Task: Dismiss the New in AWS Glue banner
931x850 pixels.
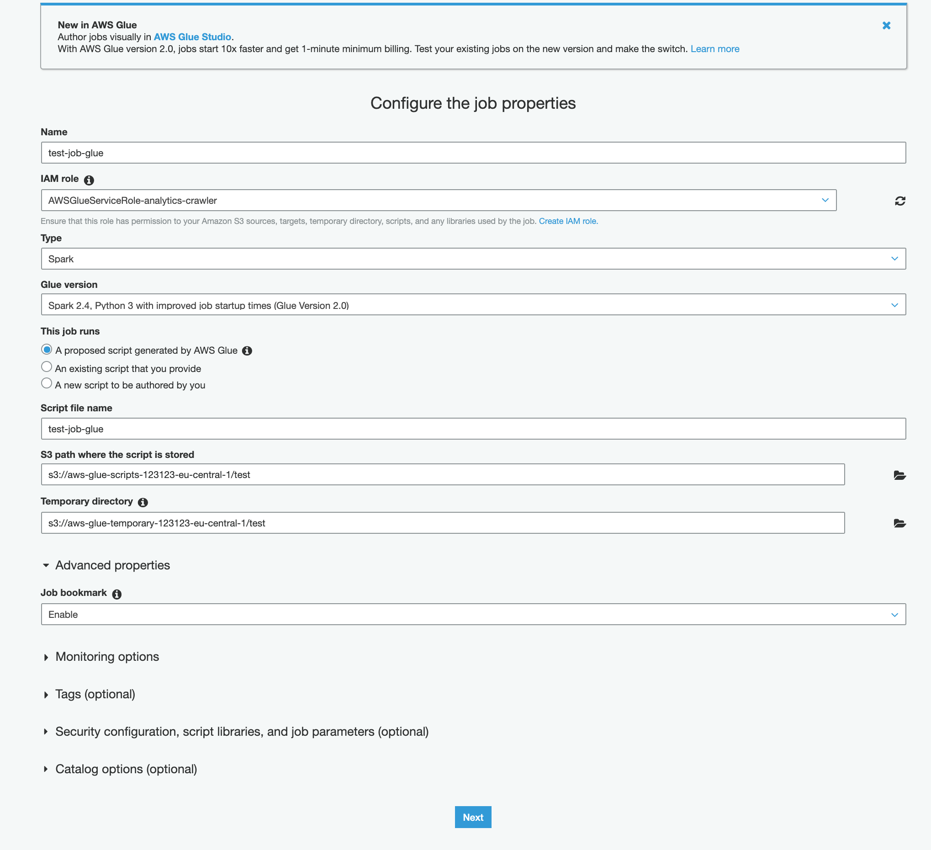Action: (886, 26)
